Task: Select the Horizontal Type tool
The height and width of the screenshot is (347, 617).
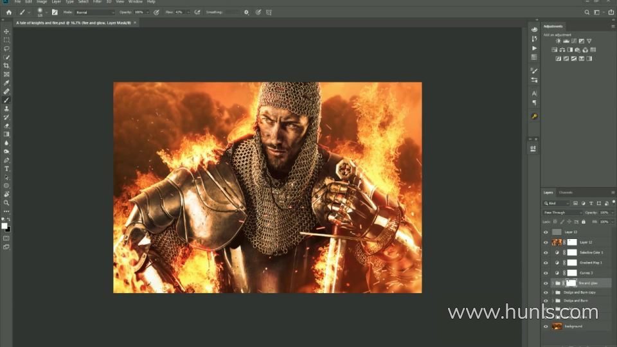Action: 6,169
